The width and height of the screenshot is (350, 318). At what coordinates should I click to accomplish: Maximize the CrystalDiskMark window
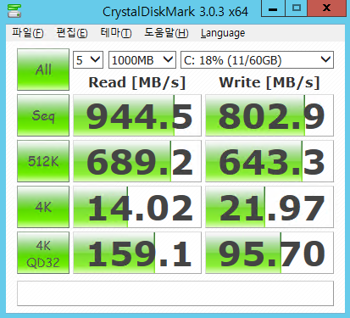point(297,8)
